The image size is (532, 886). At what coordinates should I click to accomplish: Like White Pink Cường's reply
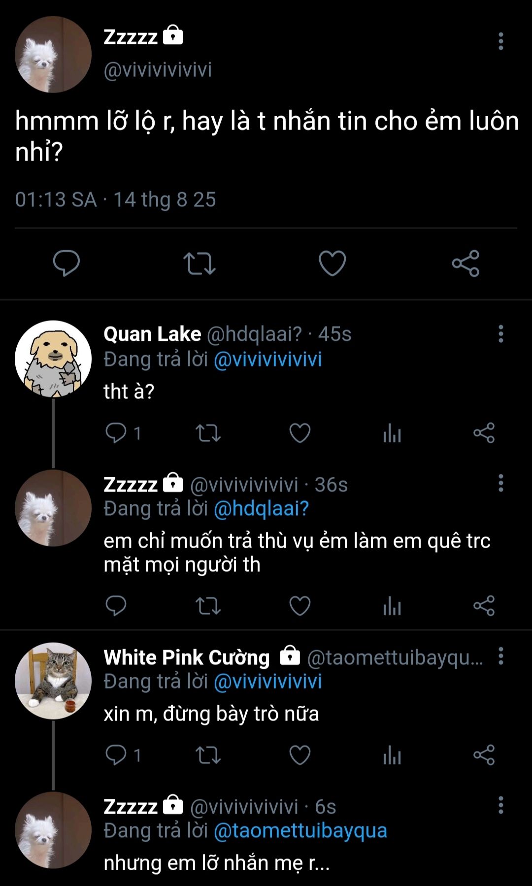299,755
